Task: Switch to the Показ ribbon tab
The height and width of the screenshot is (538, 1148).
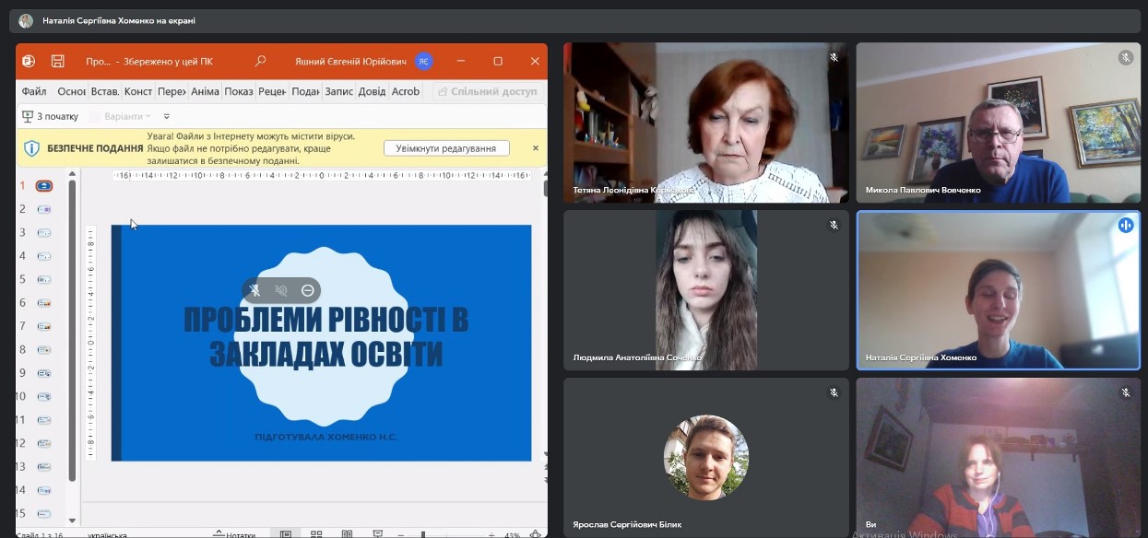Action: pyautogui.click(x=238, y=92)
